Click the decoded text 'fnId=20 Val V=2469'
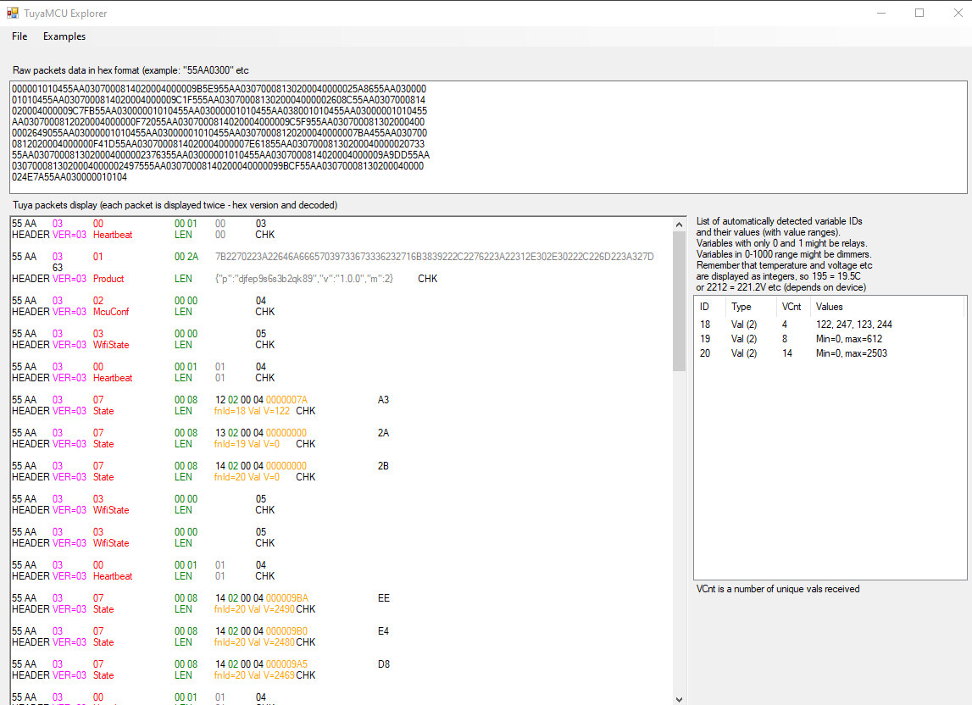 coord(254,675)
